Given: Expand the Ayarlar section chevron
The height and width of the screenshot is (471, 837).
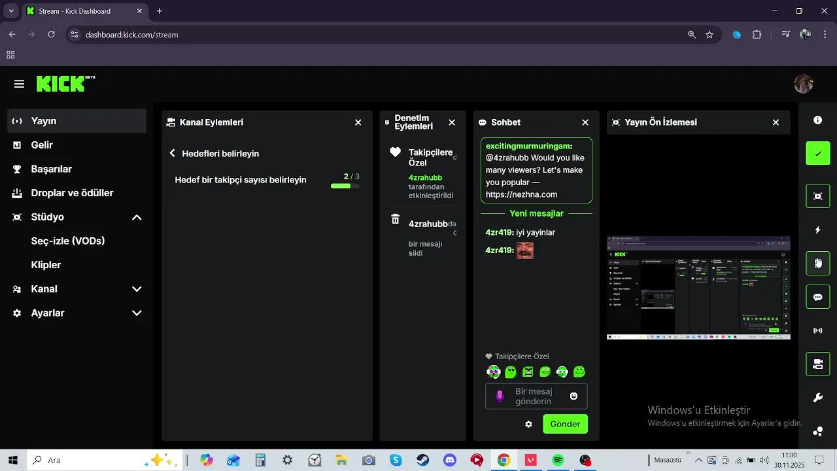Looking at the screenshot, I should (x=137, y=313).
